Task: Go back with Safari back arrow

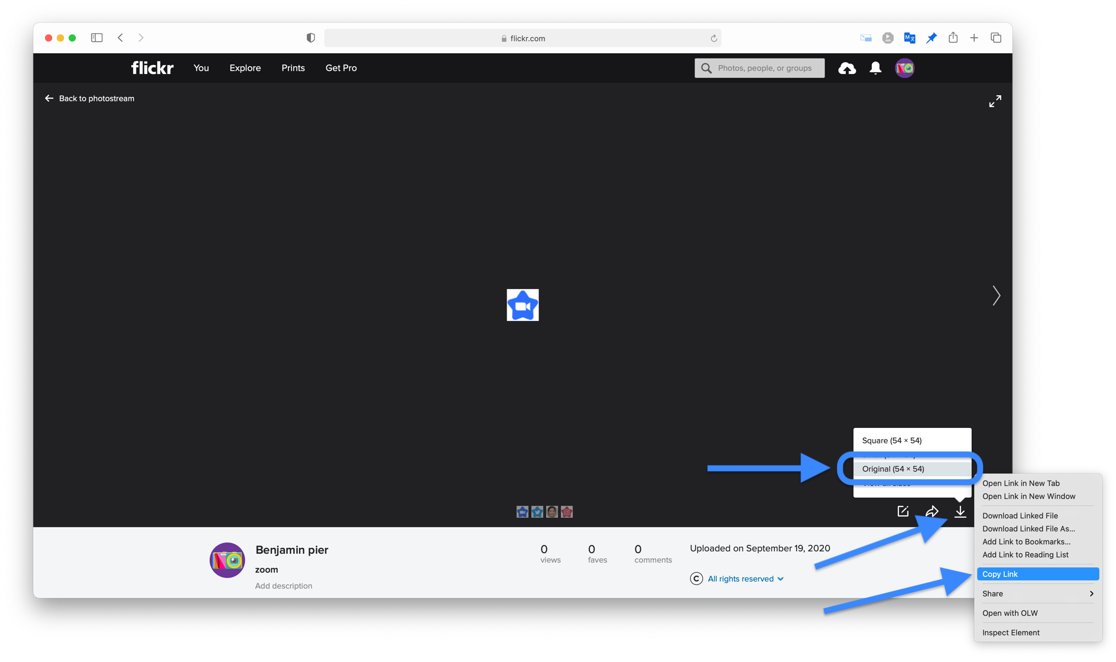Action: 121,38
